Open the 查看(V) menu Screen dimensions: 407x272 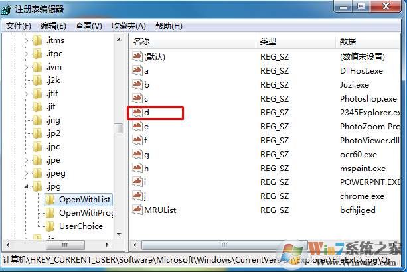[x=89, y=26]
